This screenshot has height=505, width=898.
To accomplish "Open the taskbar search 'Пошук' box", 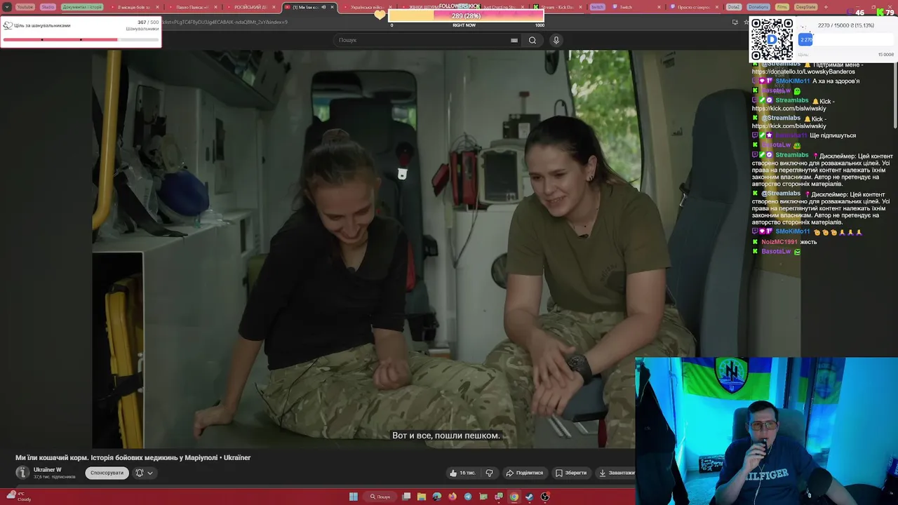I will click(380, 497).
